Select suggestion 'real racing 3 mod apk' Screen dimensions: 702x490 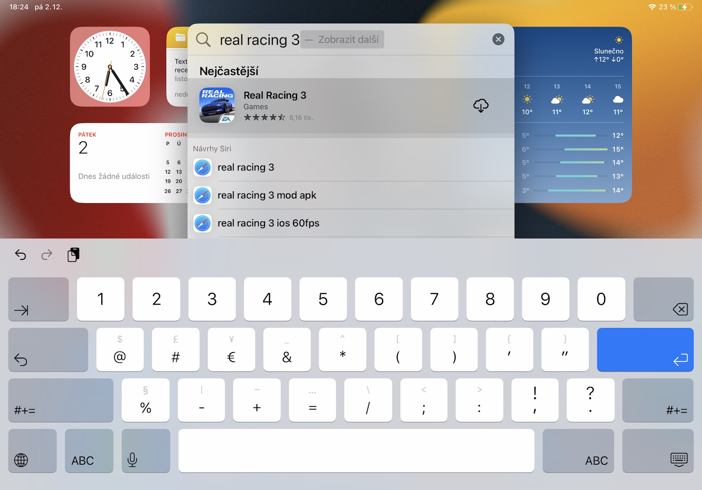(351, 195)
